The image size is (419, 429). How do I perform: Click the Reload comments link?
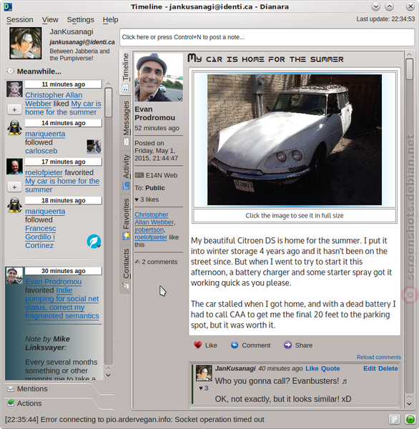click(x=378, y=357)
